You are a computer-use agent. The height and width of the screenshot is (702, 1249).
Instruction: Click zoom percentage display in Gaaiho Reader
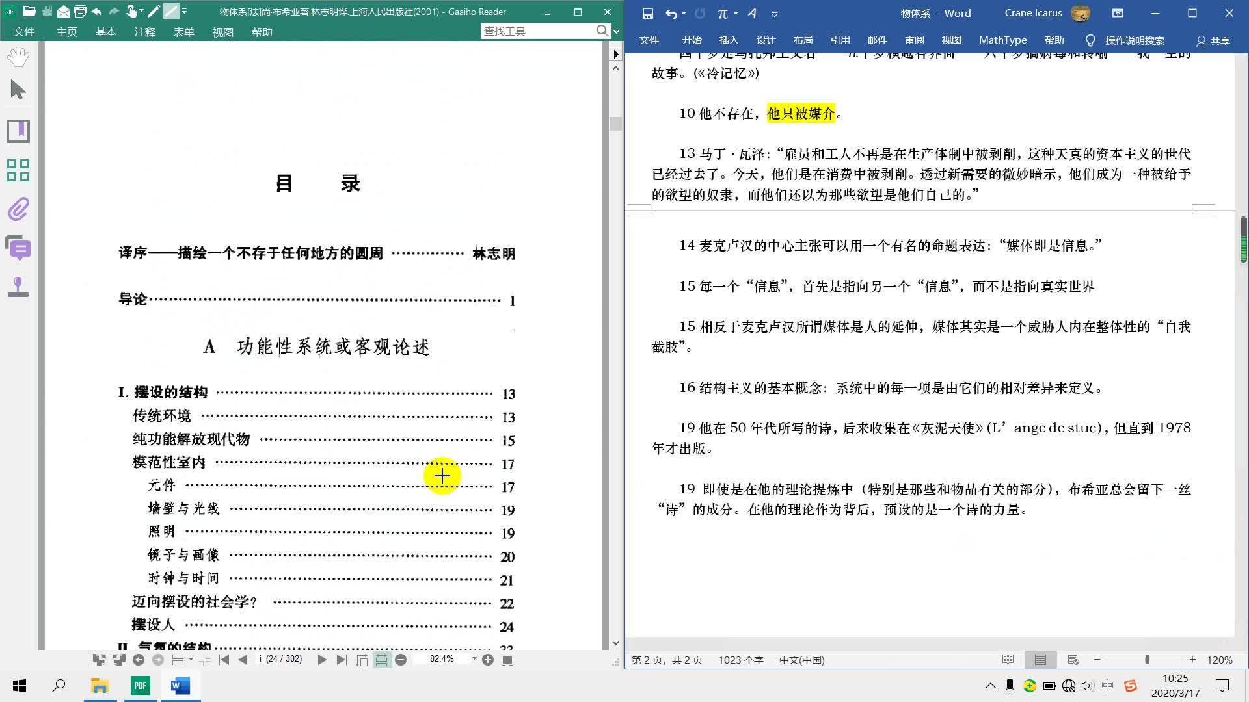(x=442, y=660)
